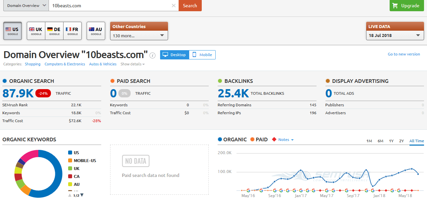Open the ORGANIC SEARCH section heading
The width and height of the screenshot is (427, 204).
(31, 81)
